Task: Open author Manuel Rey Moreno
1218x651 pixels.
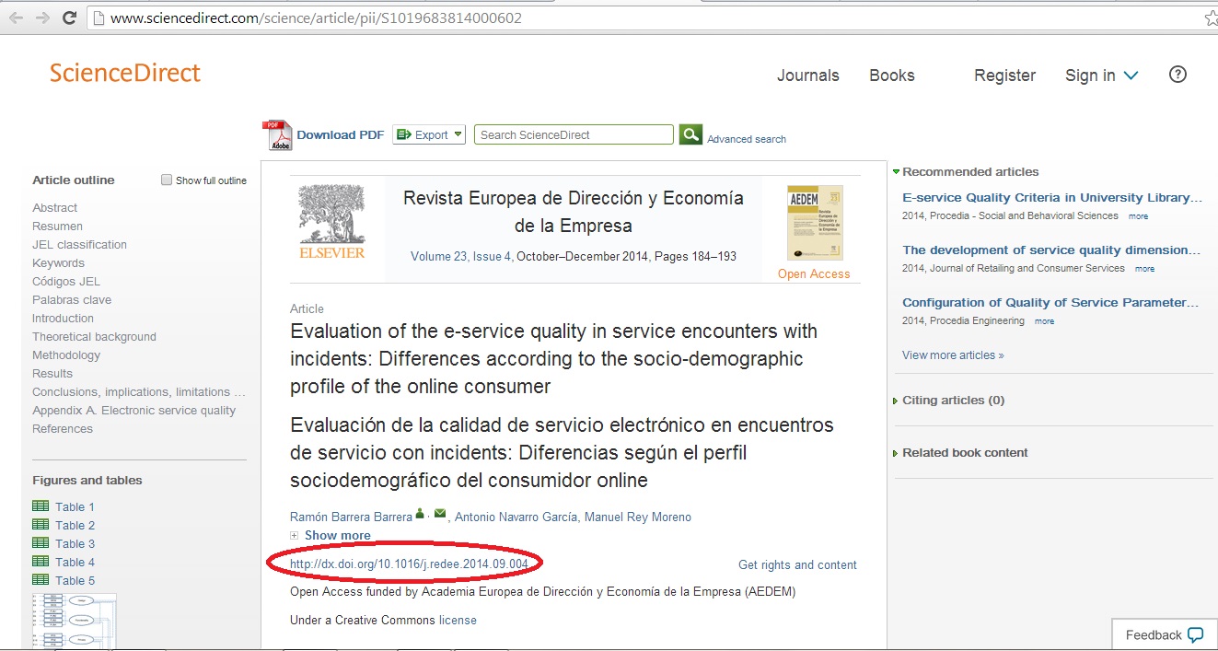Action: (638, 517)
